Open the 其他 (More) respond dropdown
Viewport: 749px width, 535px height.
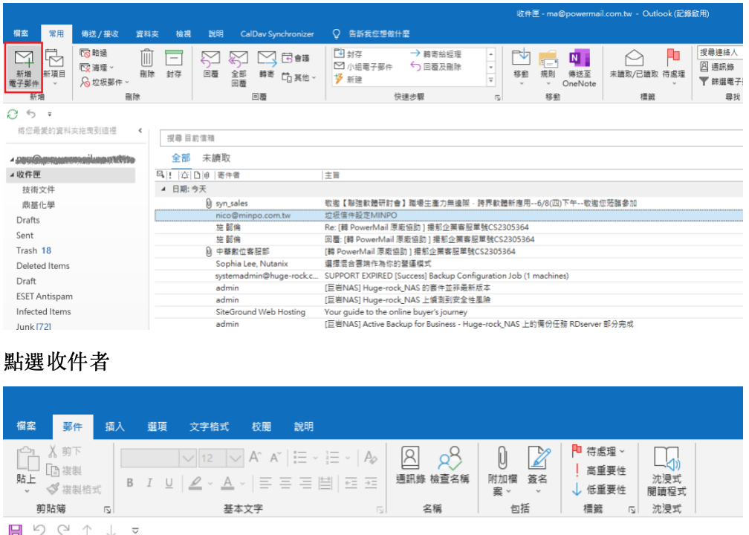pyautogui.click(x=299, y=77)
